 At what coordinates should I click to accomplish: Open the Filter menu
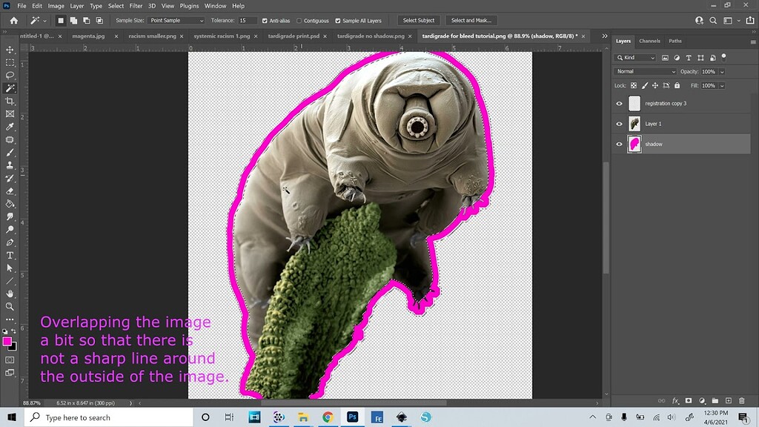click(136, 6)
